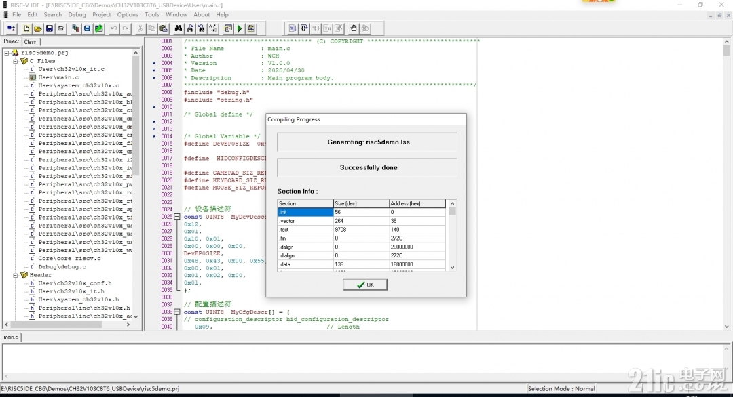This screenshot has width=733, height=397.
Task: Select User\system_ch32v10x.h in the Header folder
Action: coord(79,299)
